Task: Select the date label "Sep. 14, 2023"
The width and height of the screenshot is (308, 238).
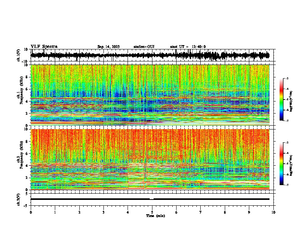Action: point(108,47)
